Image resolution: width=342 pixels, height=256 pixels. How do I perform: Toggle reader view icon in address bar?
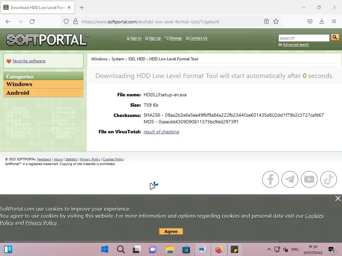pyautogui.click(x=266, y=21)
